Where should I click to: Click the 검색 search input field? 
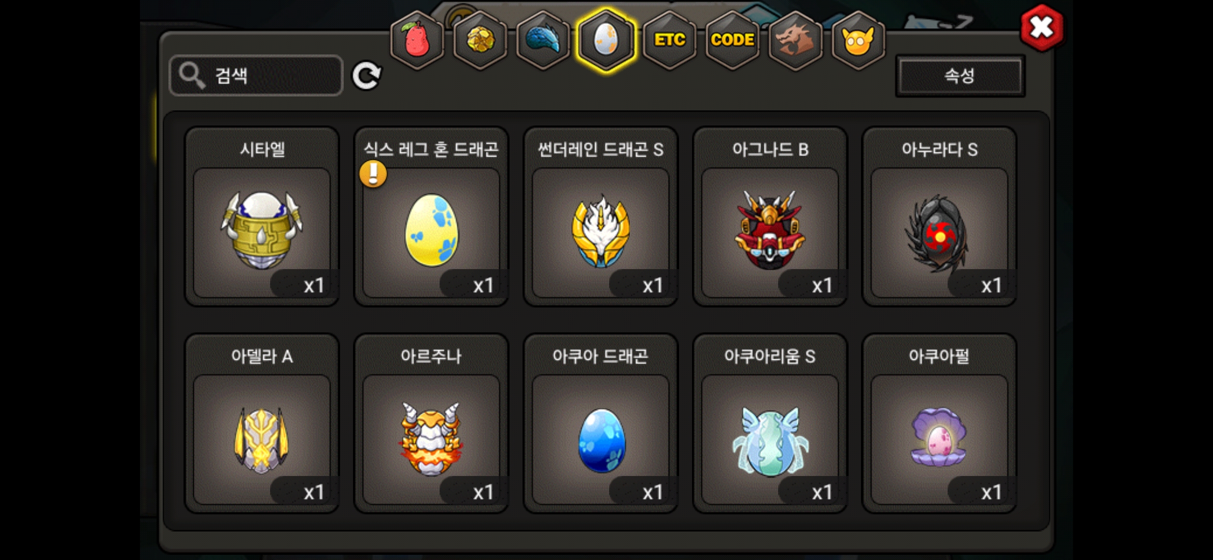256,76
